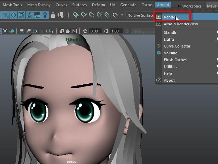Click the Utilities menu entry
Viewport: 218px width, 164px height.
point(170,67)
